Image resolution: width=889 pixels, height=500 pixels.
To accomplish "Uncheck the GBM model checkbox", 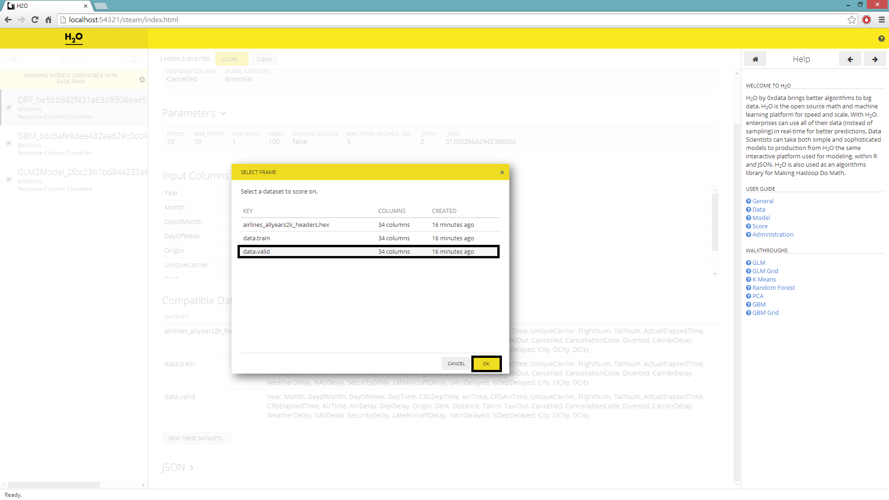I will click(x=8, y=143).
